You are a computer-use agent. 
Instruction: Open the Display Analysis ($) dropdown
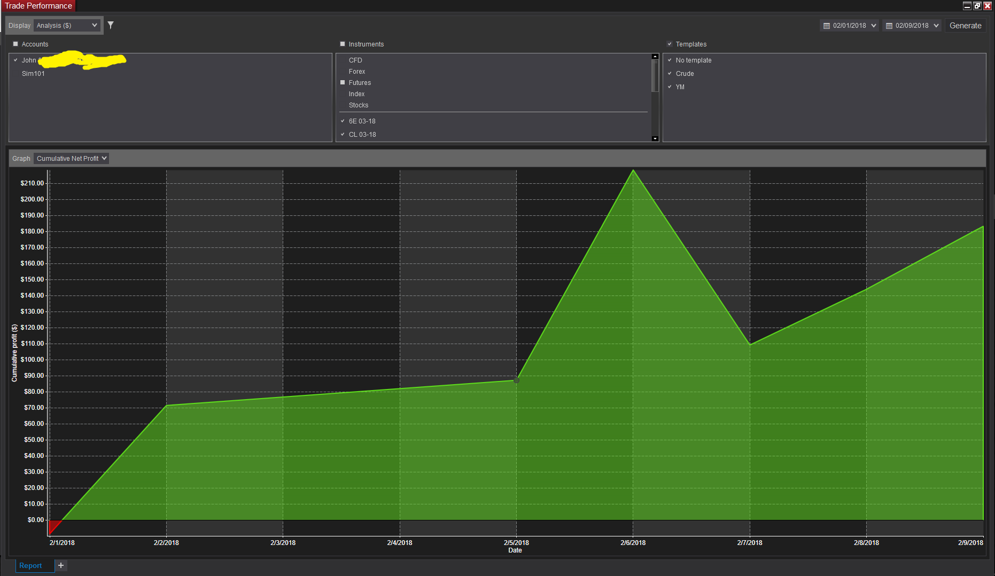pos(67,25)
